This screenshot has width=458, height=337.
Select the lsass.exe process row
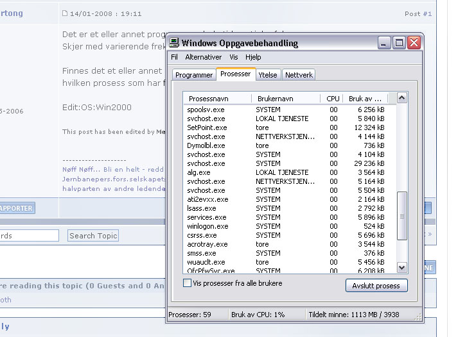point(290,208)
